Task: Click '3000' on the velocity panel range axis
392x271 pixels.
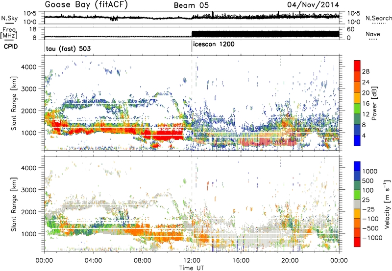Action: tap(28, 190)
